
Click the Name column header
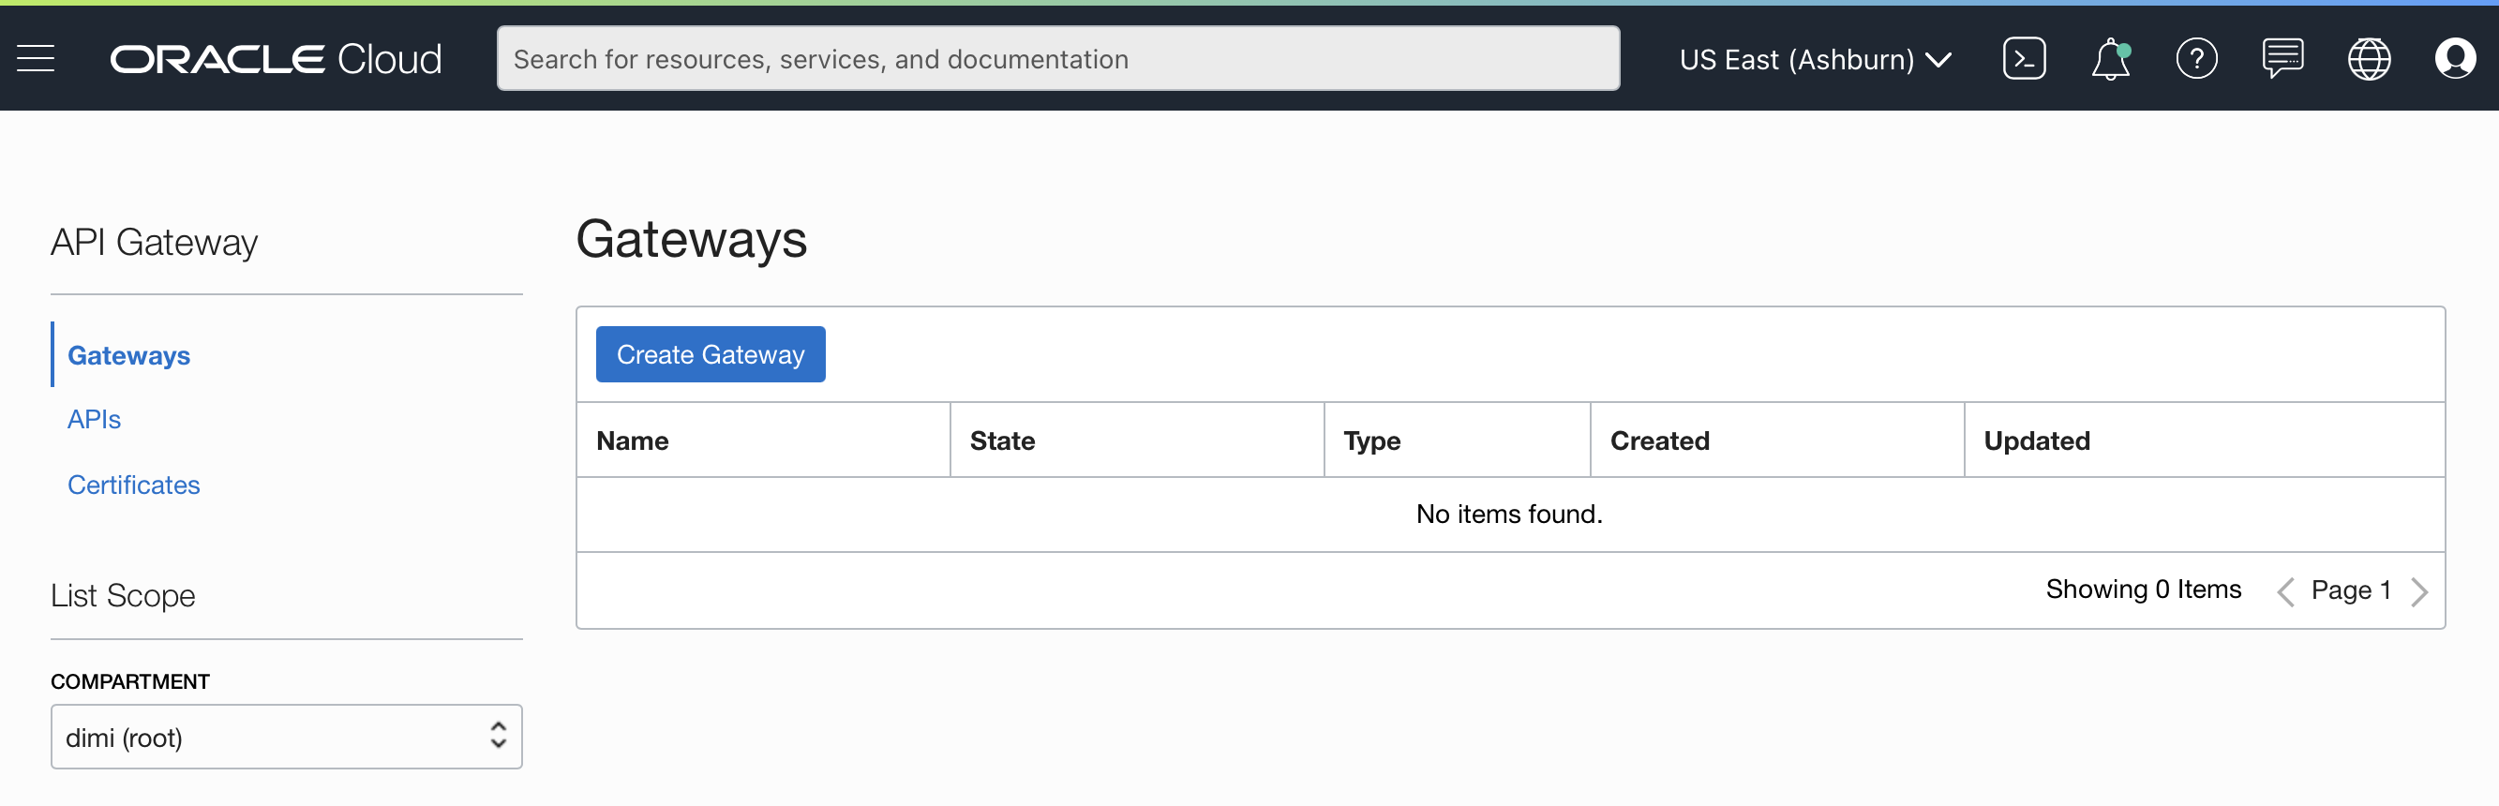tap(633, 441)
